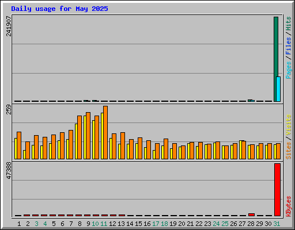295x230 pixels.
Task: Click day label 7 on x-axis
Action: [x=71, y=224]
